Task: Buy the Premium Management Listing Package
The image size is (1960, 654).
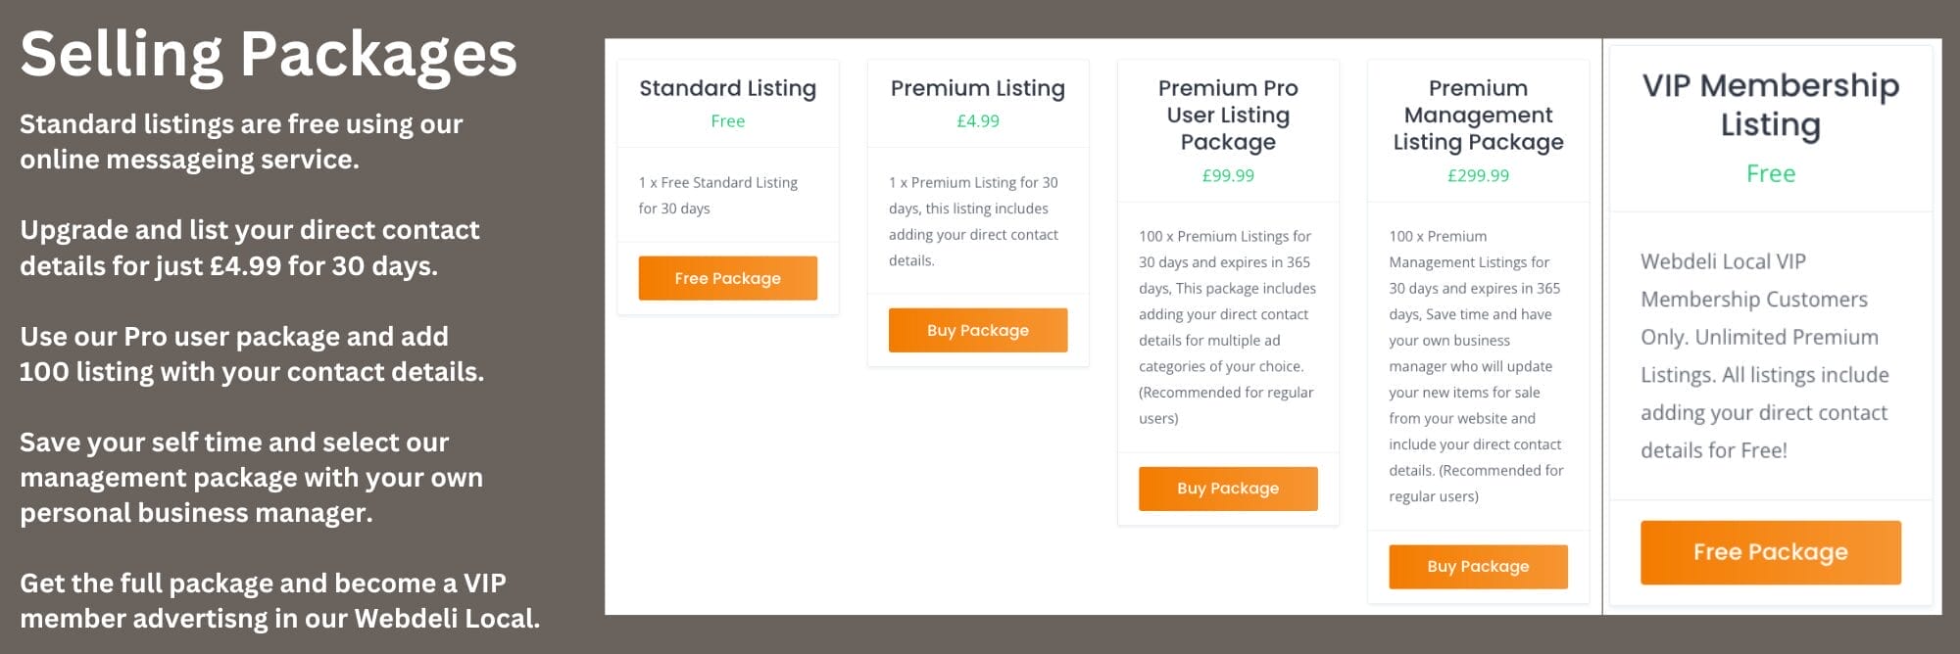Action: point(1478,566)
